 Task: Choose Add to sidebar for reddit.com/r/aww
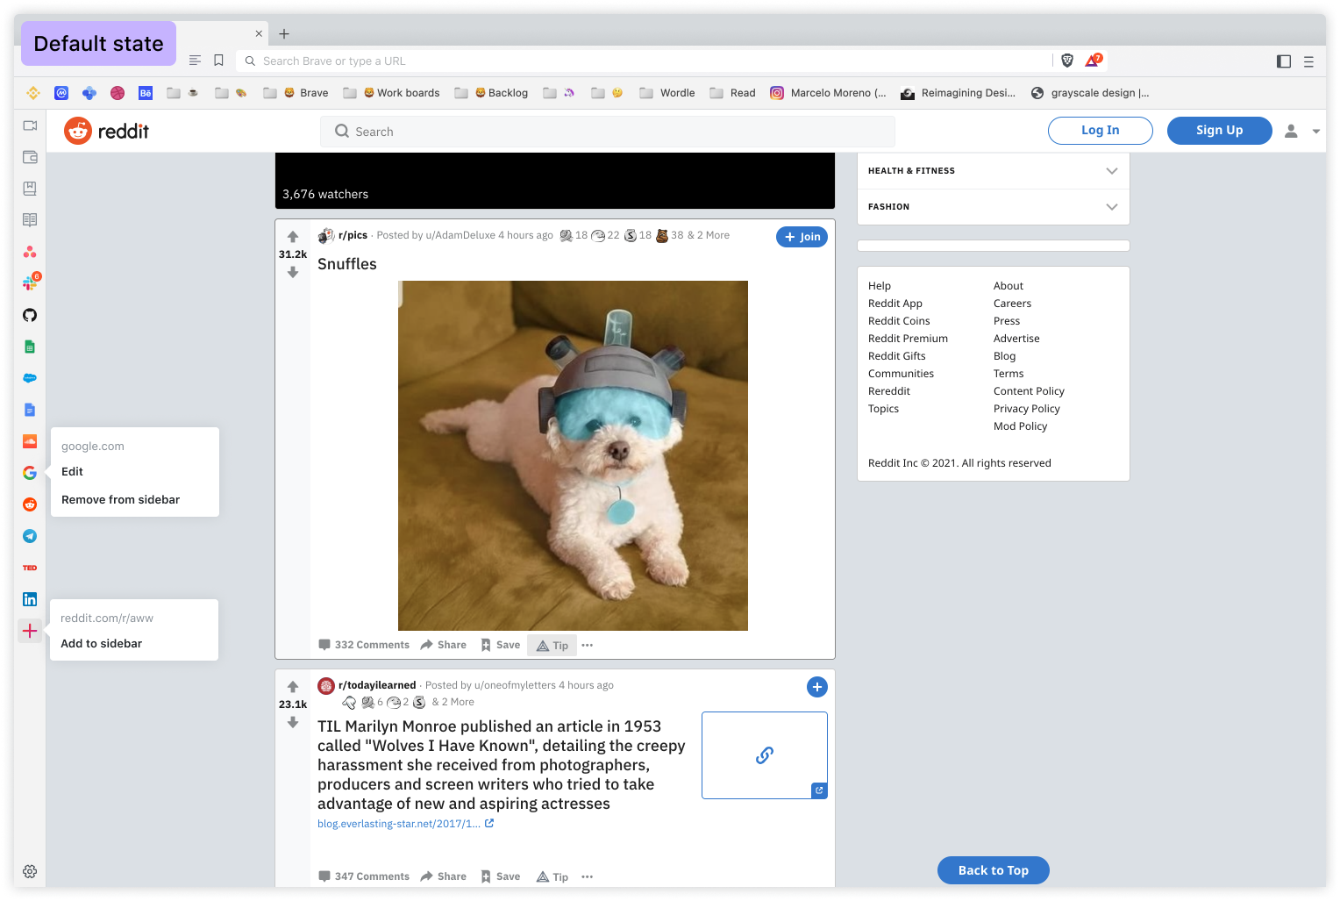coord(101,643)
